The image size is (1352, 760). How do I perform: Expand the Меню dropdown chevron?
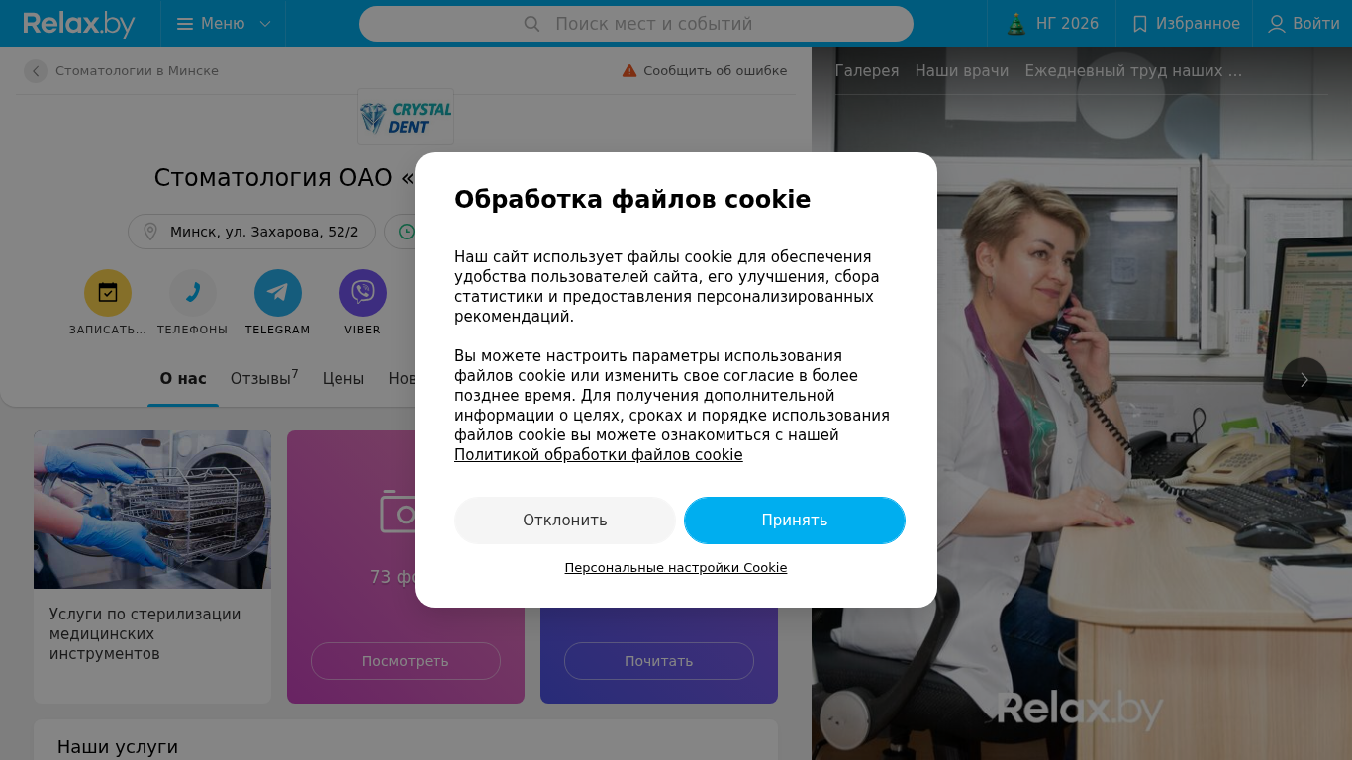pos(265,24)
